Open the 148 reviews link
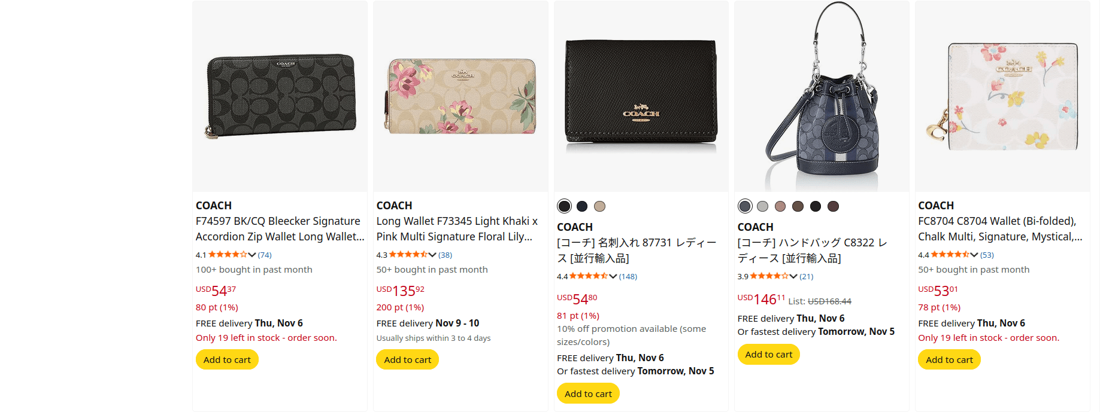The height and width of the screenshot is (412, 1100). click(x=628, y=276)
